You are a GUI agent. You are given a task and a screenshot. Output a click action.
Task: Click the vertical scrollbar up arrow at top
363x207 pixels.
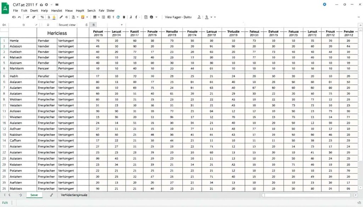pyautogui.click(x=360, y=25)
